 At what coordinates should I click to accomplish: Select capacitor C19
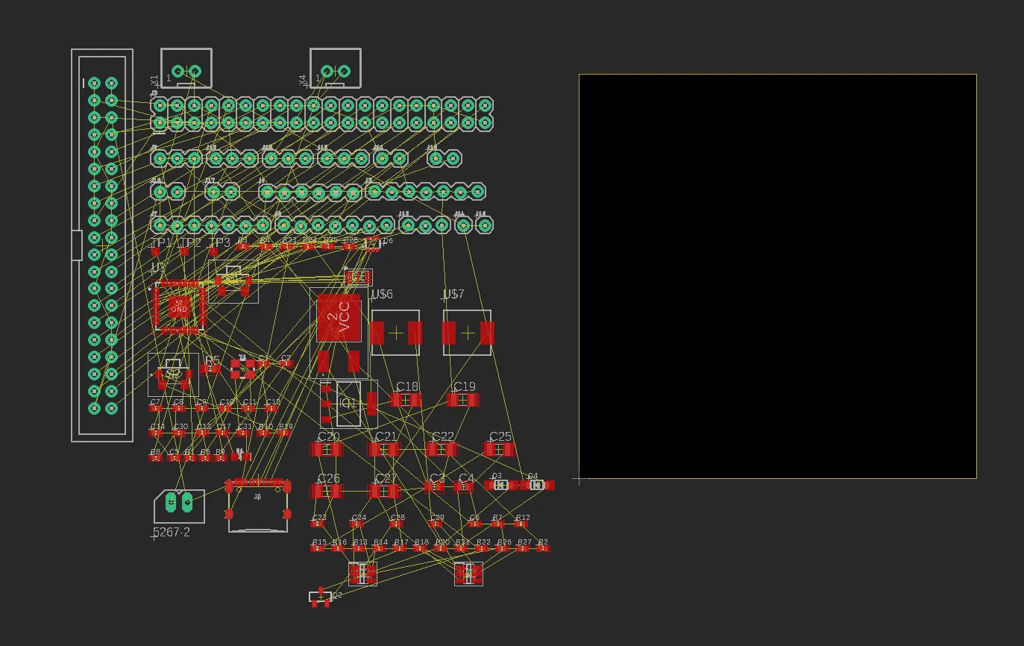point(463,400)
